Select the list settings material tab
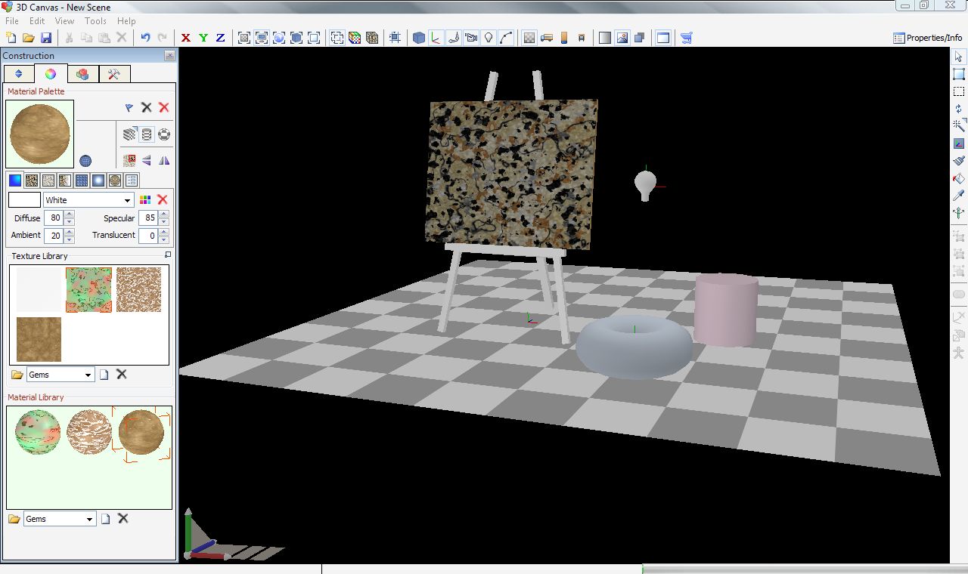Viewport: 968px width, 574px height. click(x=132, y=181)
